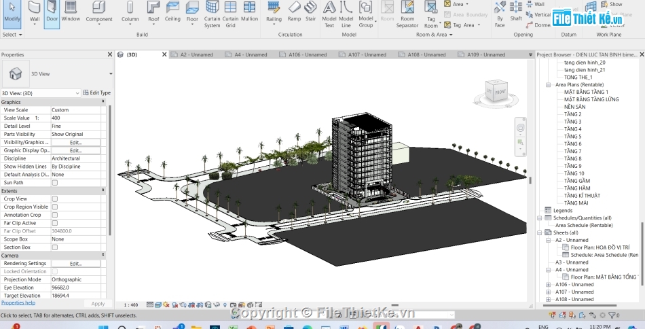Open the A106 - Unnamed view tab
645x329 pixels.
pos(308,54)
